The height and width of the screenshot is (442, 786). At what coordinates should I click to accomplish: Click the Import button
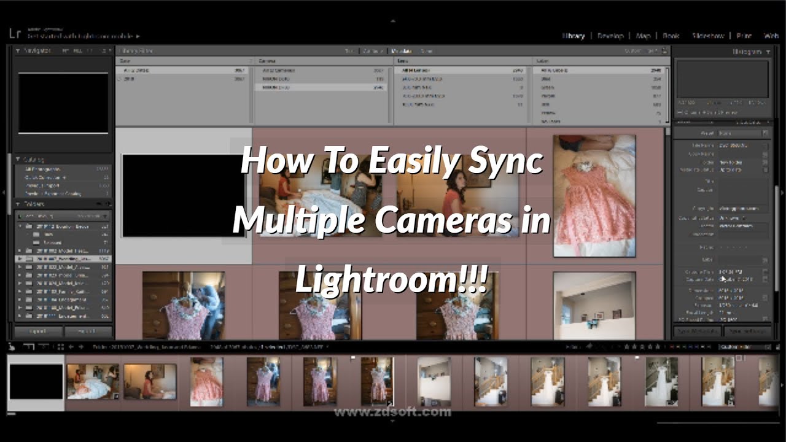click(38, 331)
